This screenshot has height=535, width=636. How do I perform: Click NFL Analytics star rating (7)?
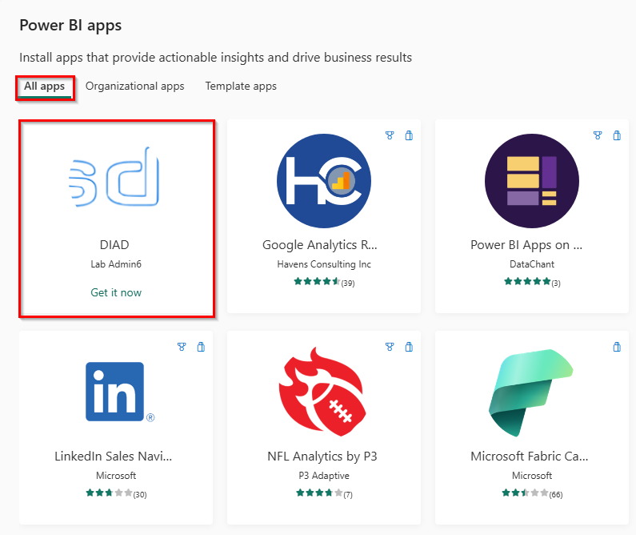[x=325, y=493]
